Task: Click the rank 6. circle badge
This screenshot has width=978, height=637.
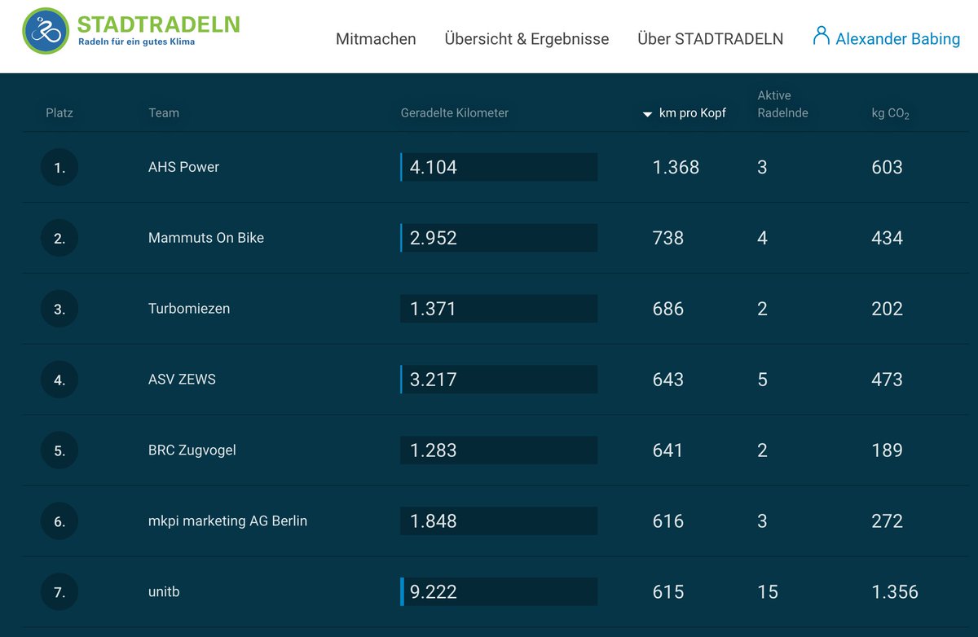Action: coord(59,522)
